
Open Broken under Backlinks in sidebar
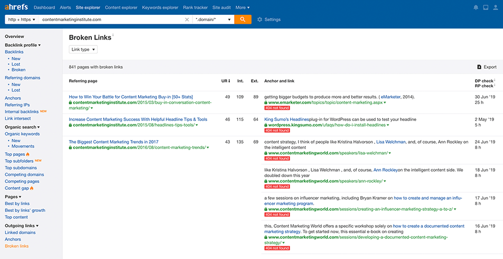(x=18, y=70)
